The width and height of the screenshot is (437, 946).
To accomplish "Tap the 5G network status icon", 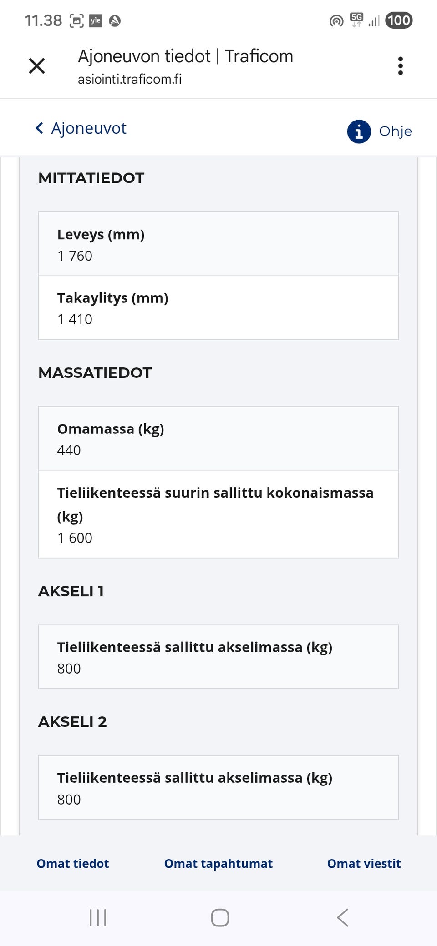I will [355, 20].
